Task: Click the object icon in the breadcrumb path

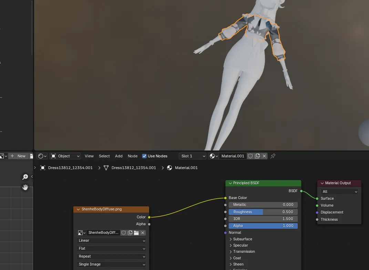Action: (x=43, y=168)
